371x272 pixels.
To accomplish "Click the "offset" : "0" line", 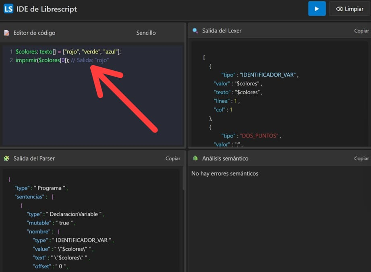I will pos(50,266).
